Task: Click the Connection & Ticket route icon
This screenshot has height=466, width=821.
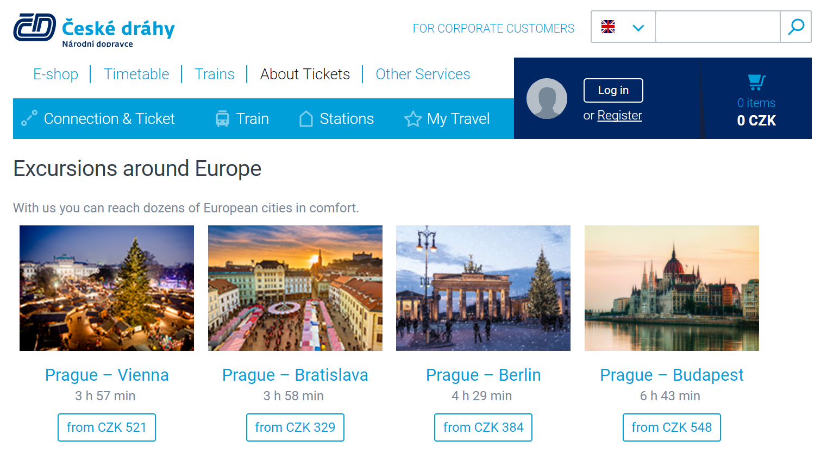Action: click(29, 118)
